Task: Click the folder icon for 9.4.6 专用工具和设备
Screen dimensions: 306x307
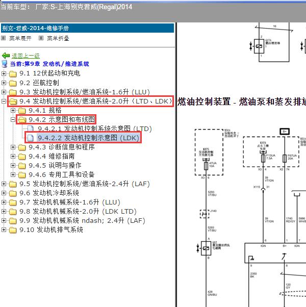Action: (x=22, y=175)
